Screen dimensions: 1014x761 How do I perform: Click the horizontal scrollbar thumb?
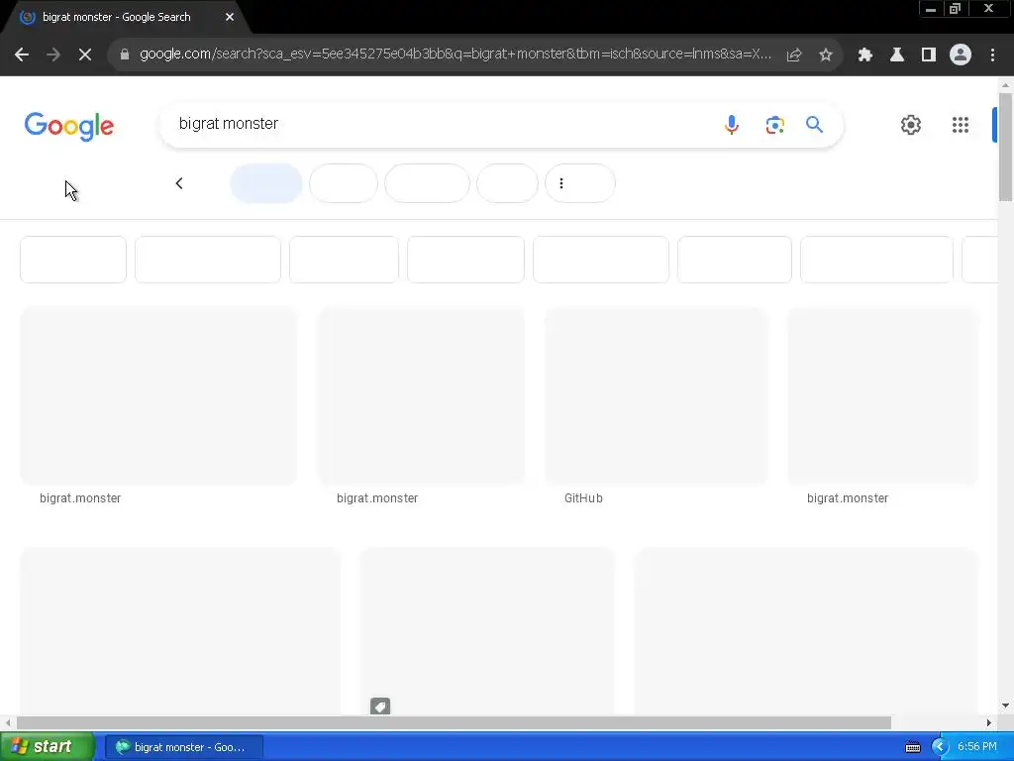click(454, 722)
